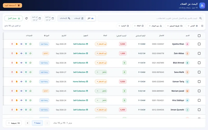Click the 6,400 balance badge for Imran Qureshi
The width and height of the screenshot is (208, 130).
(123, 110)
